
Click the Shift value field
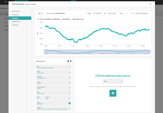coord(40,98)
